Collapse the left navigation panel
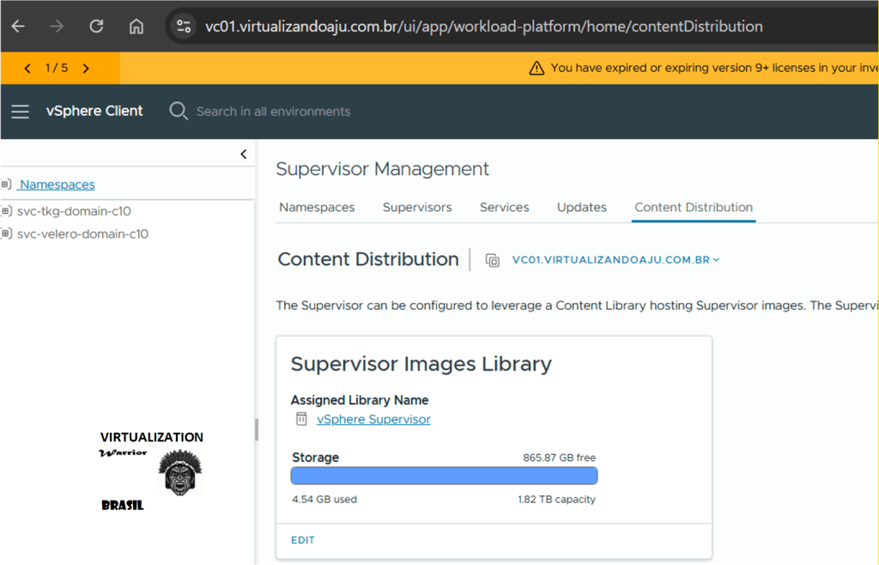This screenshot has height=565, width=879. [244, 155]
